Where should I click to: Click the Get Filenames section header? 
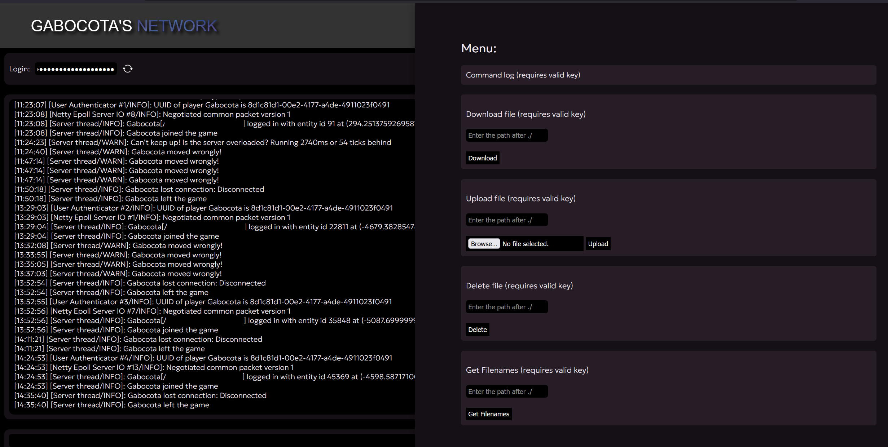click(527, 370)
